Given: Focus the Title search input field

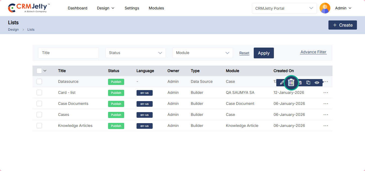Looking at the screenshot, I should click(x=69, y=53).
